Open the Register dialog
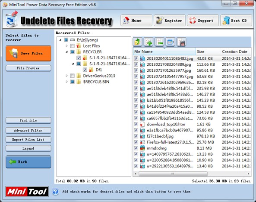This screenshot has width=256, height=202. pos(170,20)
